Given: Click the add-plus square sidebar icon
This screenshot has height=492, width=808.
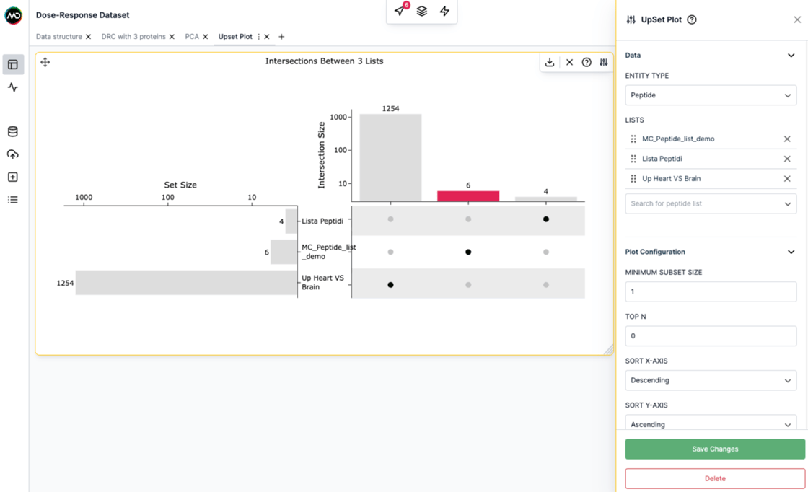Looking at the screenshot, I should pos(13,177).
